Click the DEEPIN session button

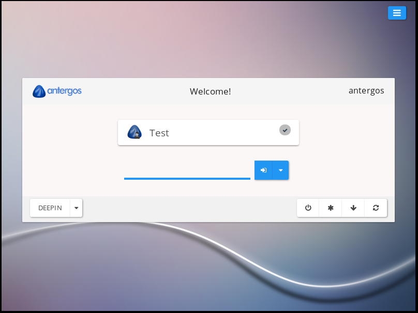coord(50,208)
